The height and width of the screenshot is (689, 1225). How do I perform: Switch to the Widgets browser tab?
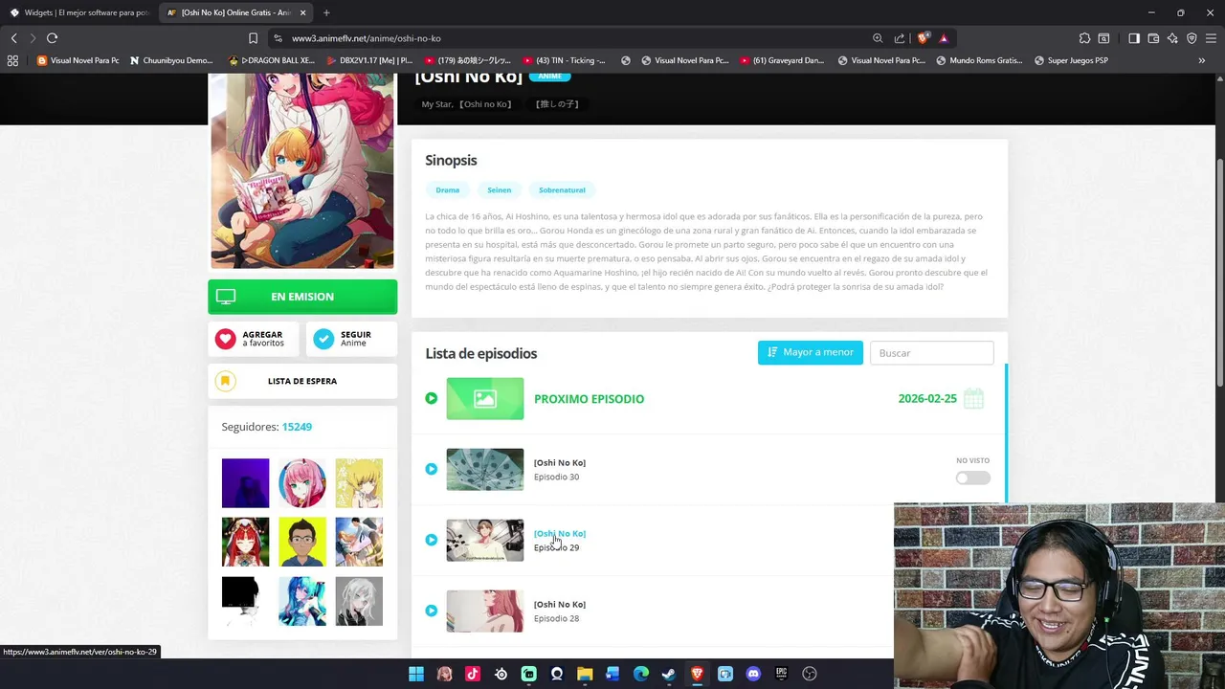(x=79, y=12)
